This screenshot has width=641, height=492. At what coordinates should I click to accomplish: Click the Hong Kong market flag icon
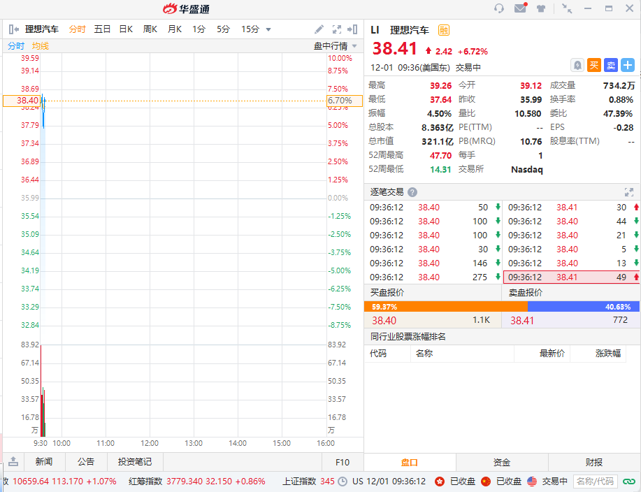[440, 482]
